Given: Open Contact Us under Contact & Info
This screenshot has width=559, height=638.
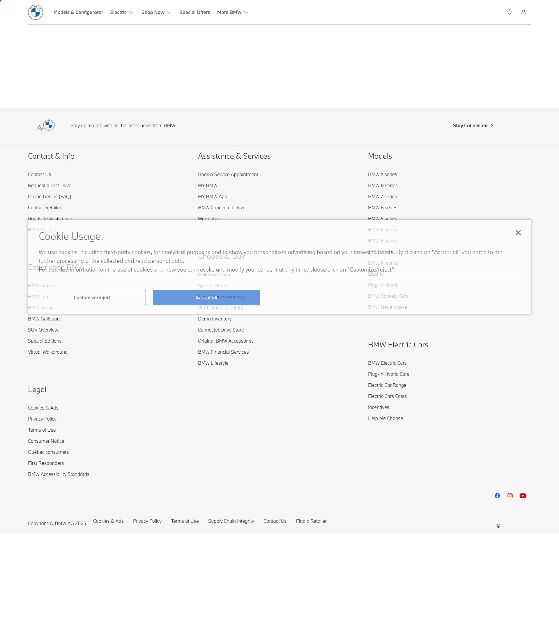Looking at the screenshot, I should [39, 174].
